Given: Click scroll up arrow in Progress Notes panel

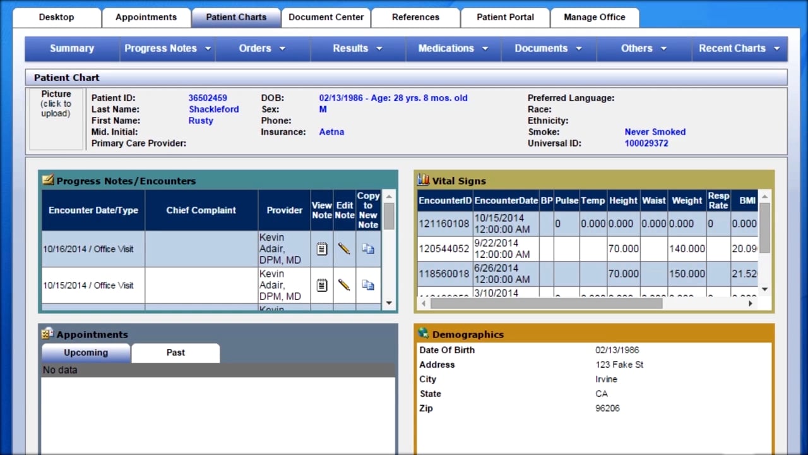Looking at the screenshot, I should pos(389,196).
